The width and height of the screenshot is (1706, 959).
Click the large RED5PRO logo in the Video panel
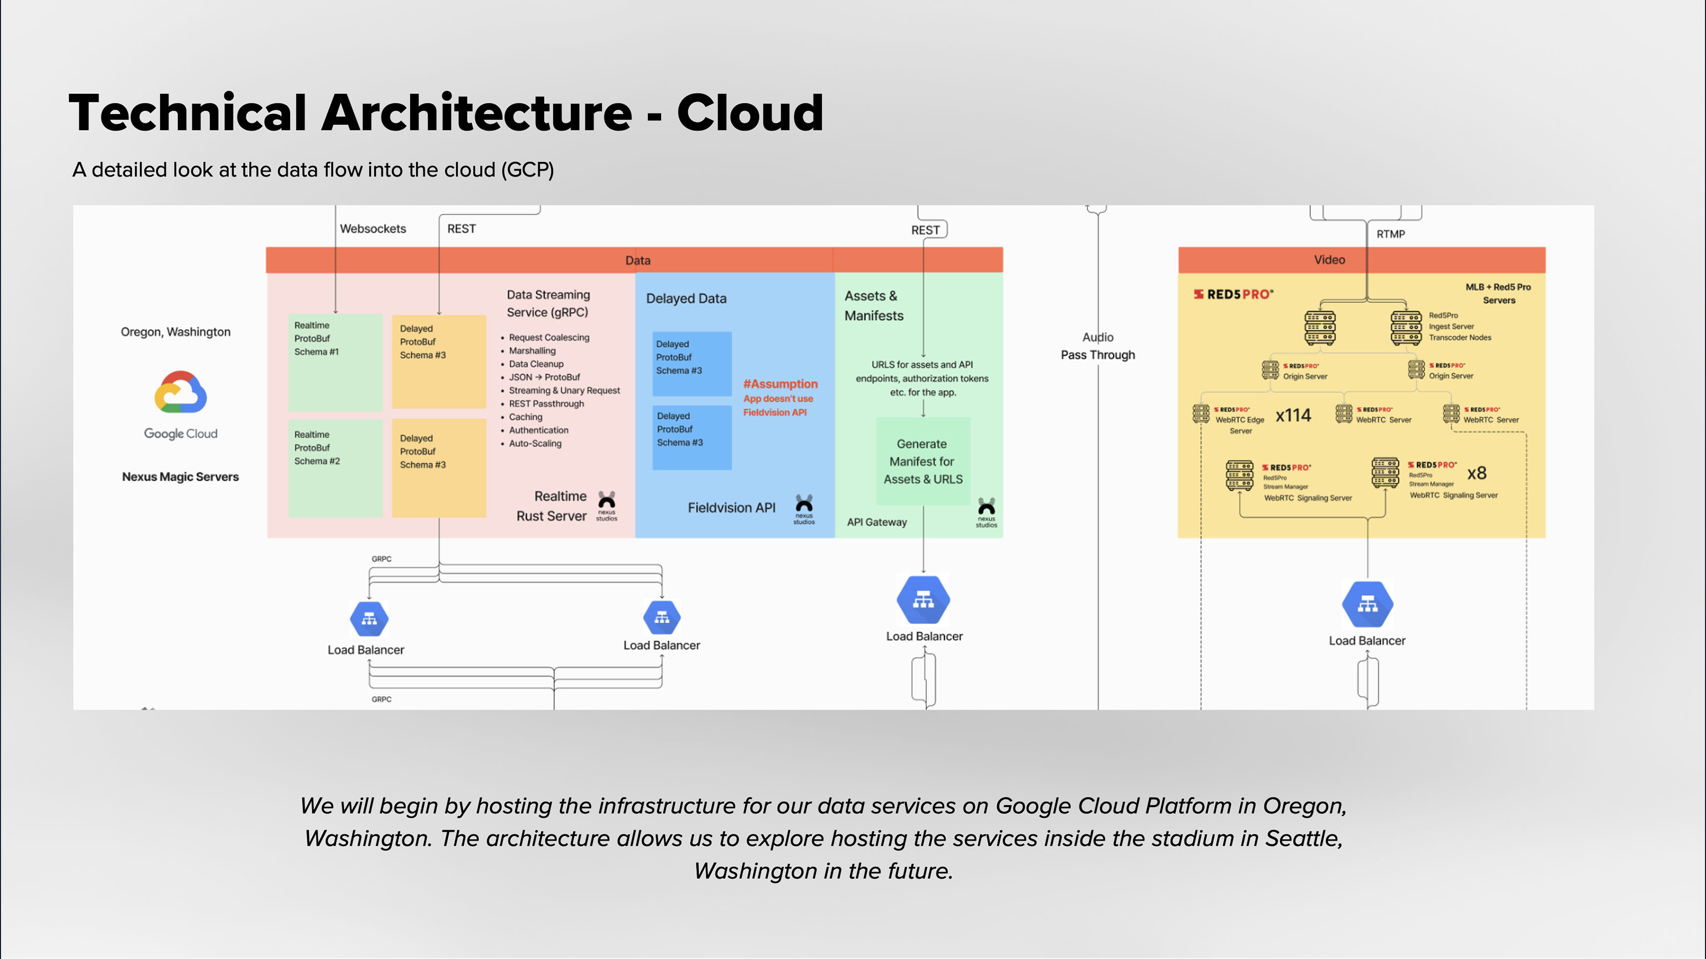coord(1233,294)
